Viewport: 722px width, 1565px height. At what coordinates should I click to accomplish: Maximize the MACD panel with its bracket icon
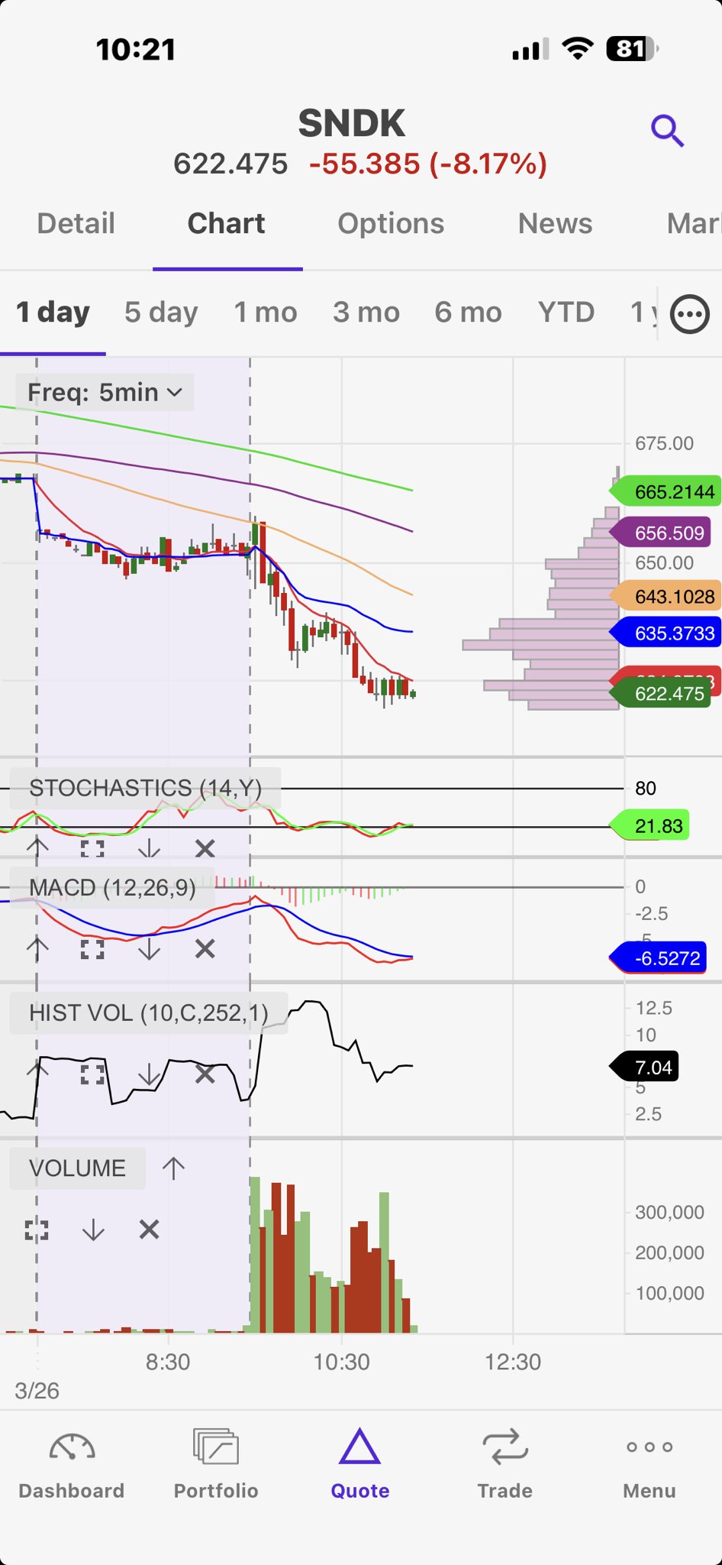(x=92, y=949)
